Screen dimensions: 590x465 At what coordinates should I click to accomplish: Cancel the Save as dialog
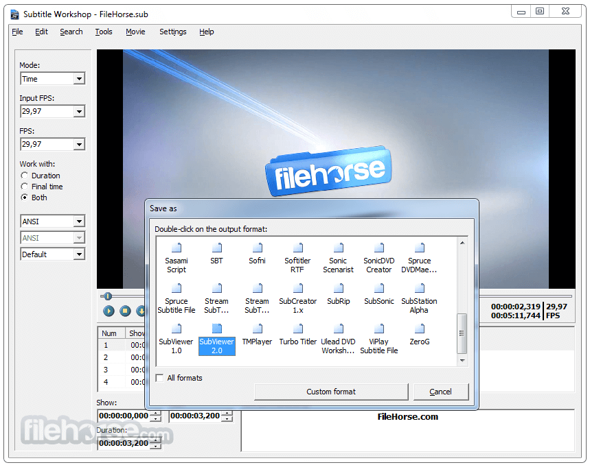(x=441, y=392)
